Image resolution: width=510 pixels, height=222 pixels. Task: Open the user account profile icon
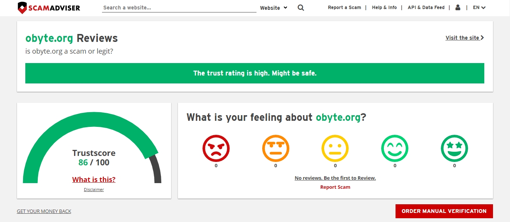[458, 8]
